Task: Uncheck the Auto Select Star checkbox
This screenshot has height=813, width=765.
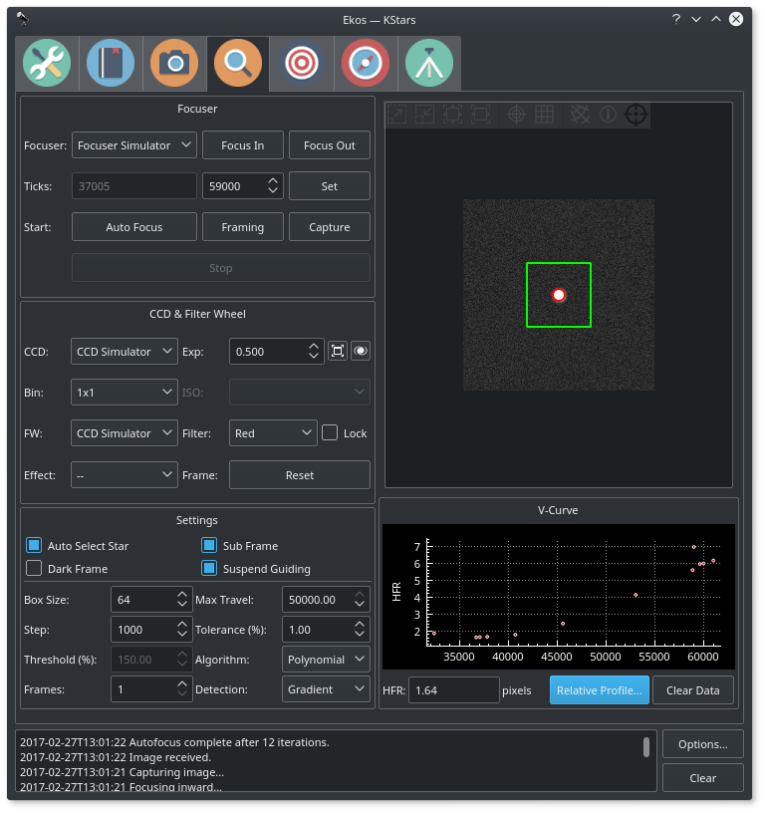Action: point(34,546)
